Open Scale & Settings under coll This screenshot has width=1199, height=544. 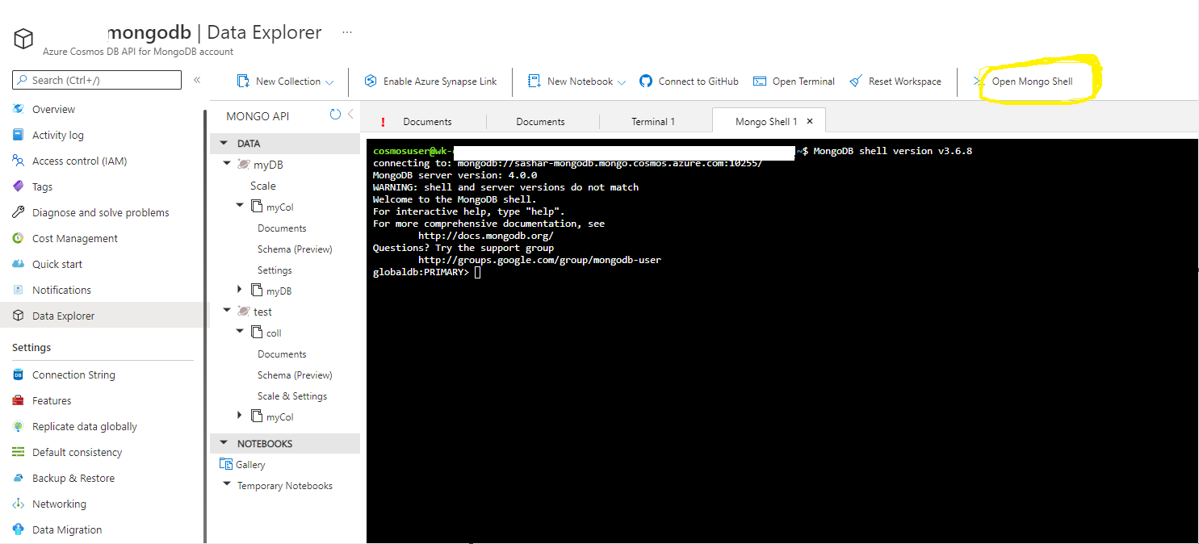[x=292, y=395]
